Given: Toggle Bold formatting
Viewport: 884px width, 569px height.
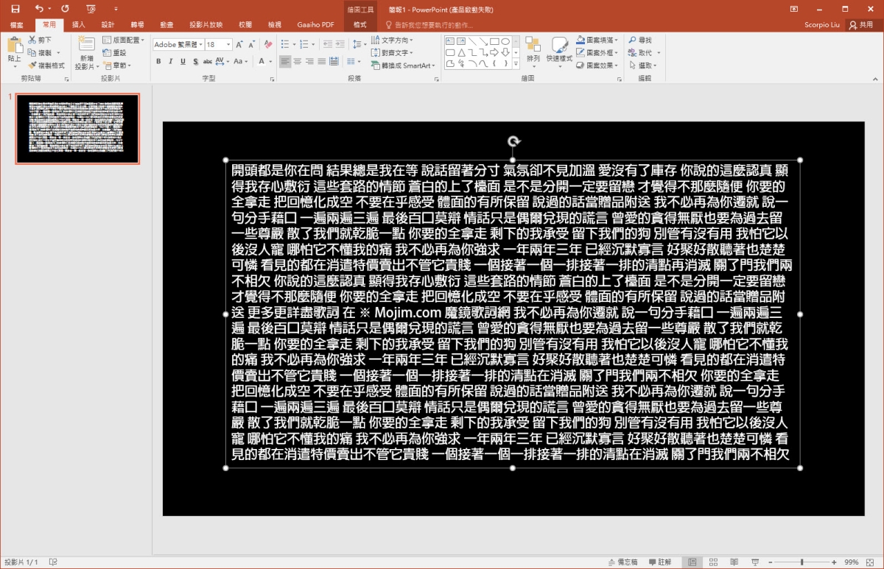Looking at the screenshot, I should point(158,62).
